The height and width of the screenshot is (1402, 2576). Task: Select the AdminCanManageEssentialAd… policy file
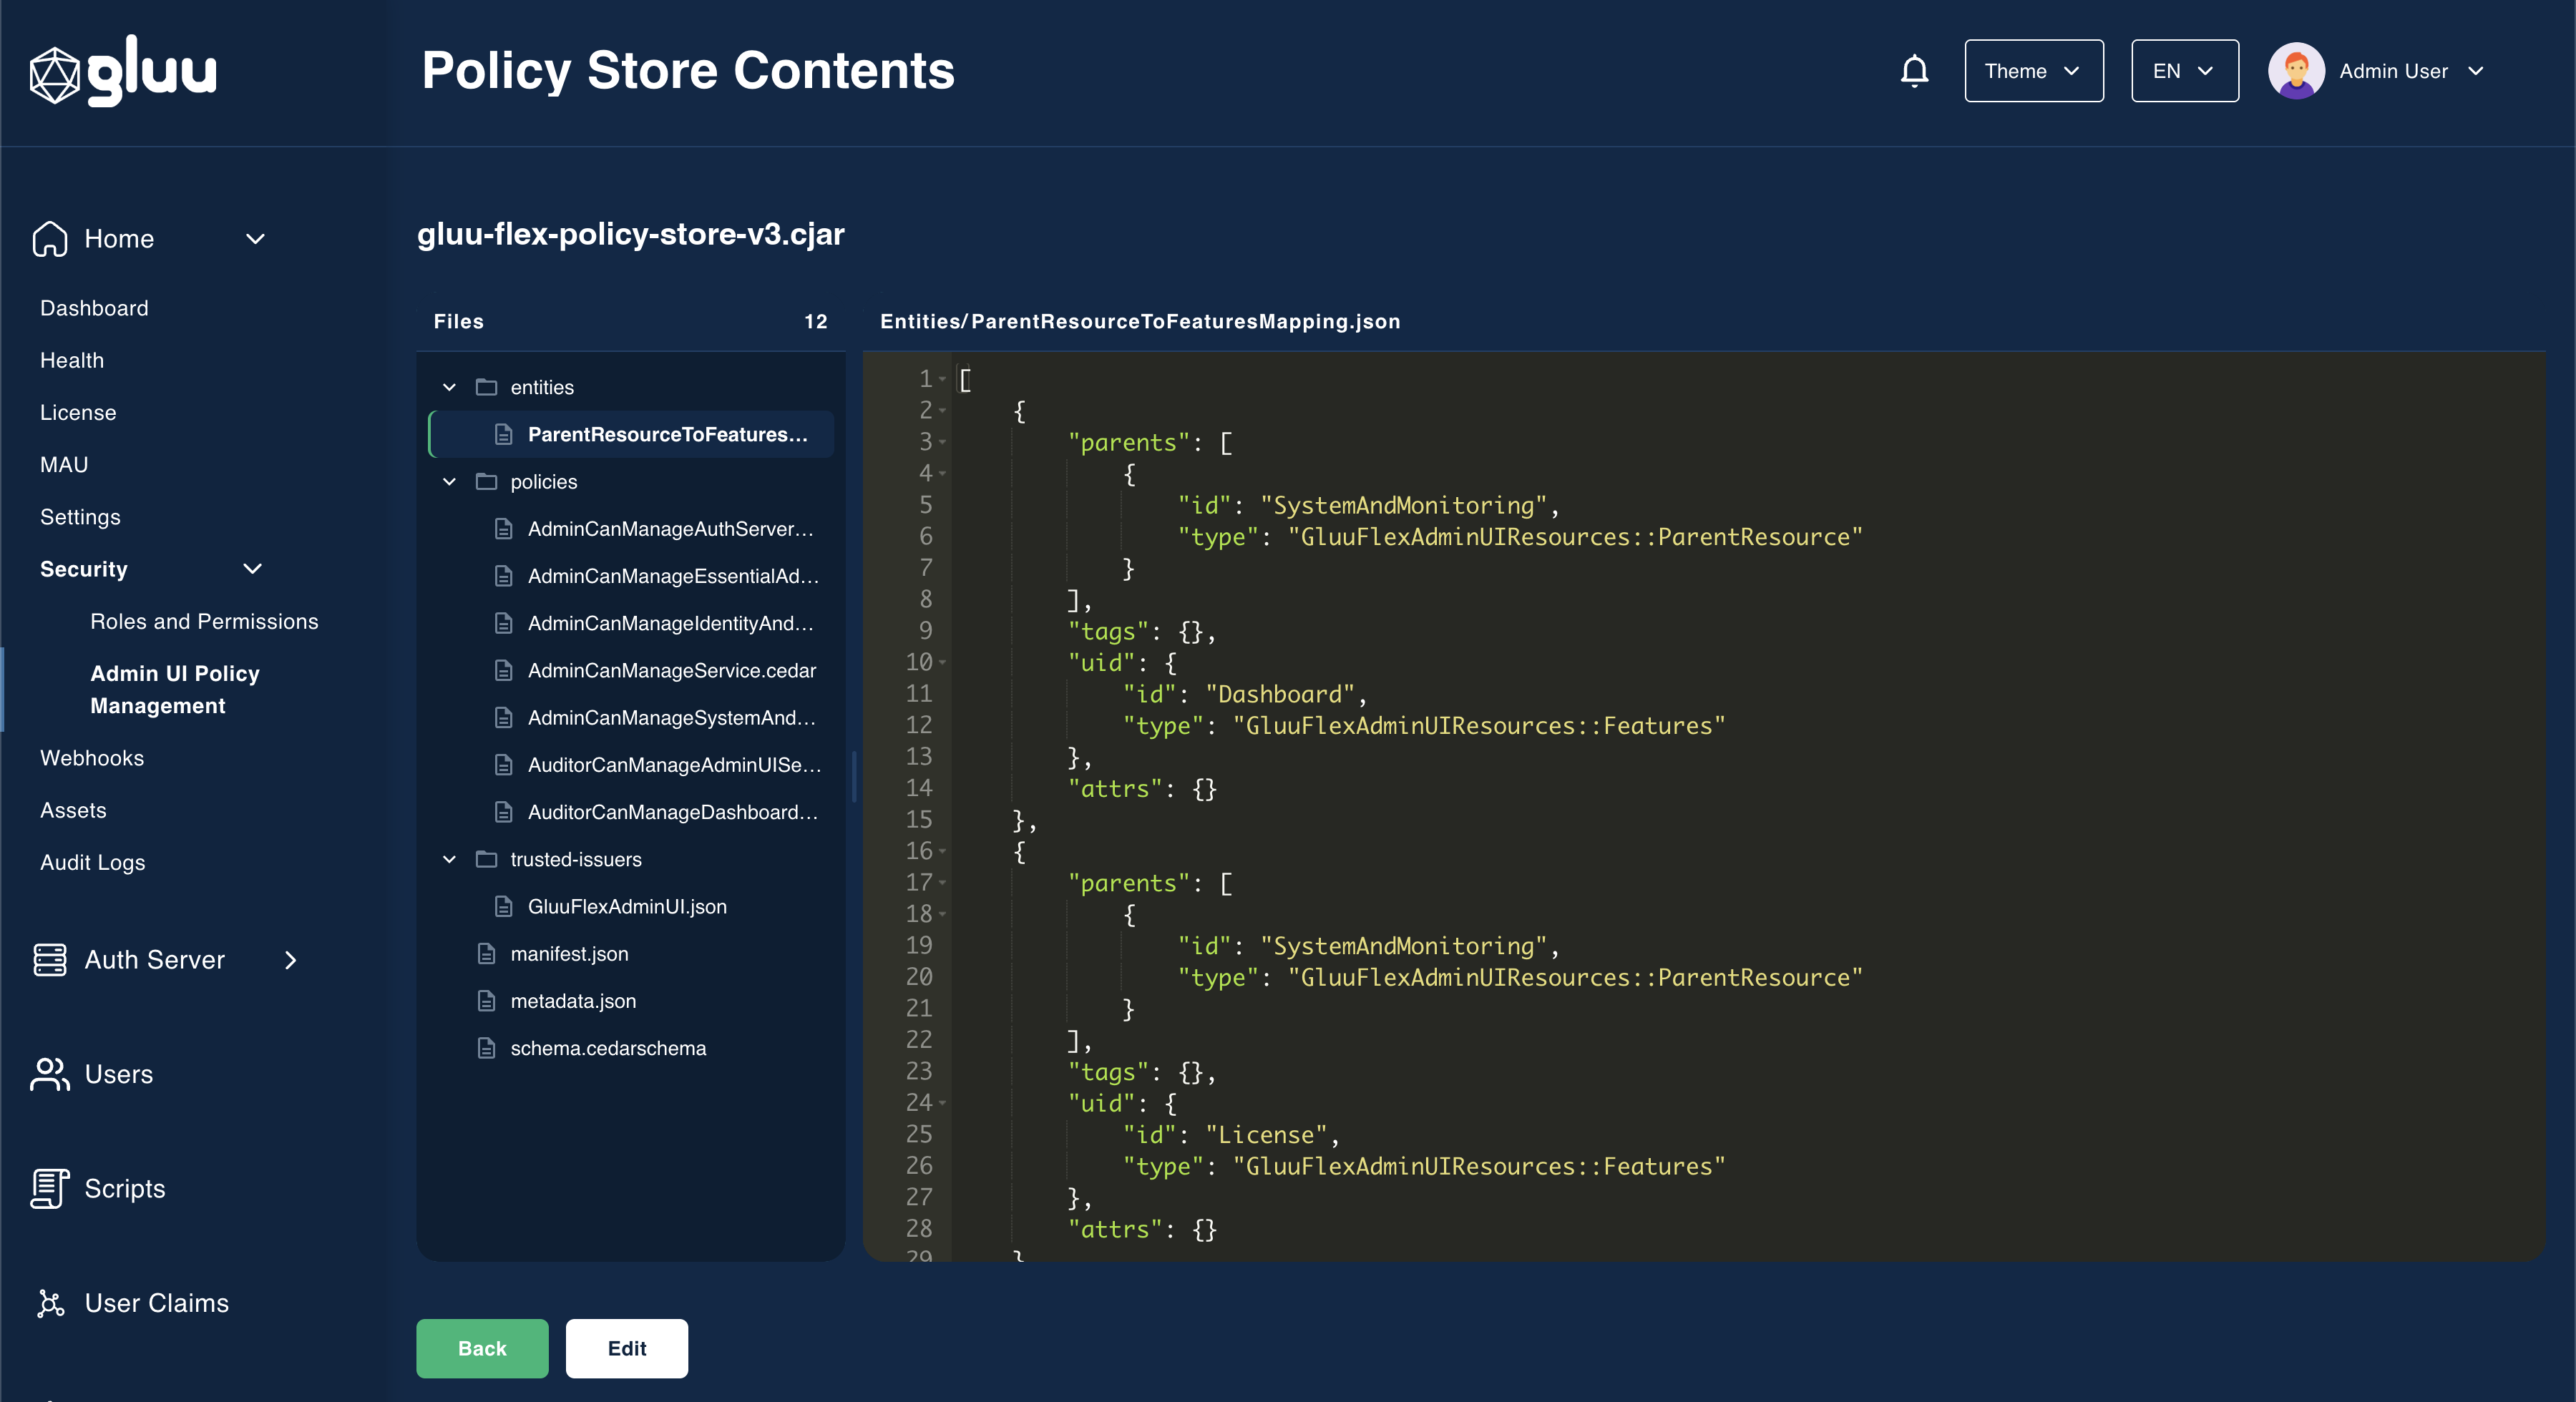point(632,576)
